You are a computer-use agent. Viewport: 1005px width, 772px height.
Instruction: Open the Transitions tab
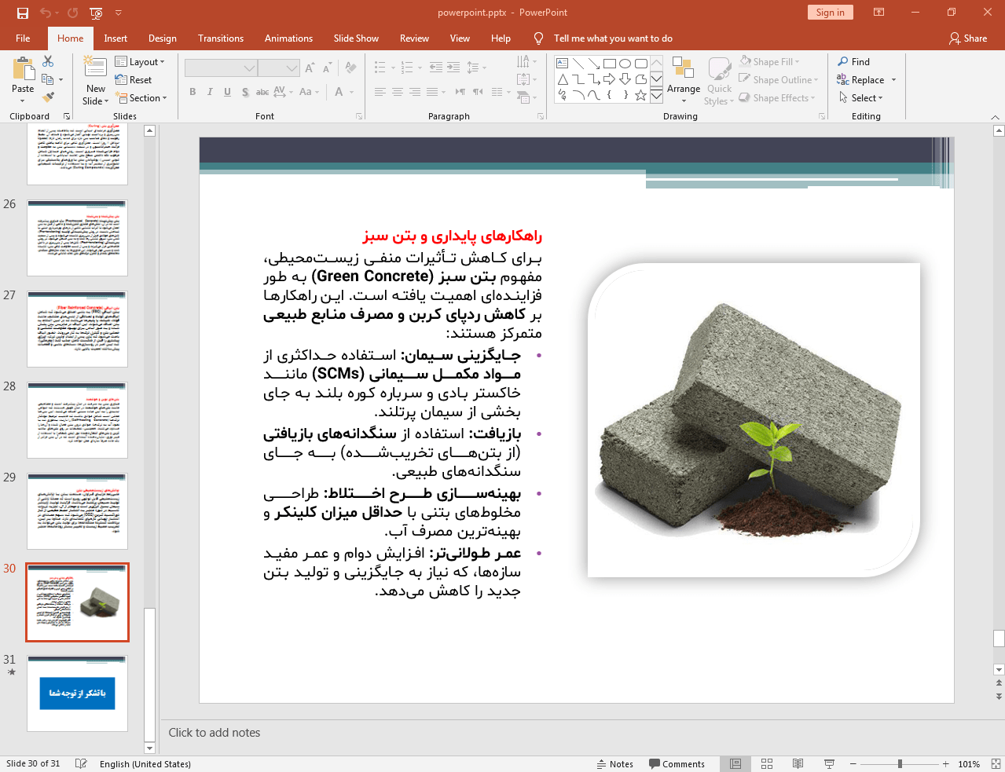(x=221, y=38)
